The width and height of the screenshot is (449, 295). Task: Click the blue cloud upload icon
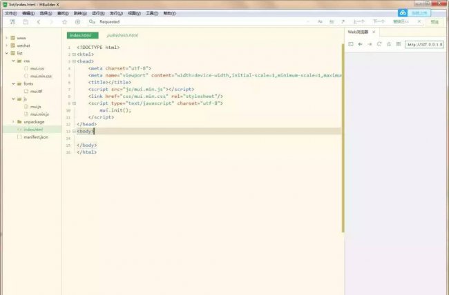[x=403, y=13]
